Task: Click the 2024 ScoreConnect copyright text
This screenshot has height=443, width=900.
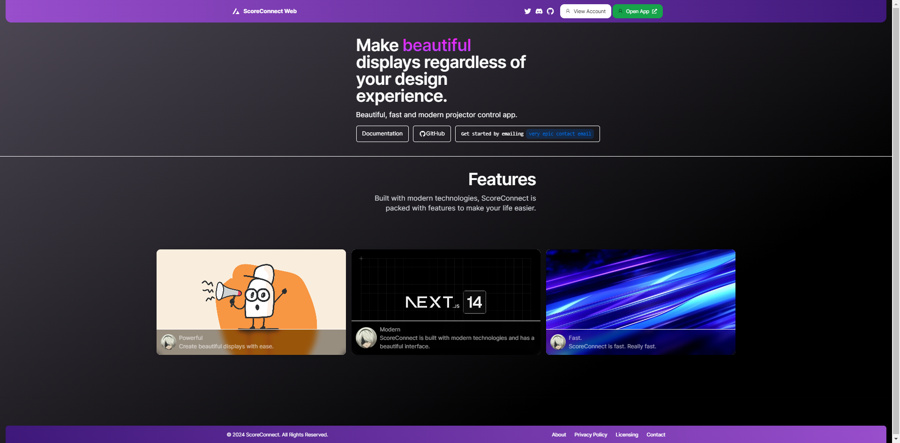Action: click(277, 435)
